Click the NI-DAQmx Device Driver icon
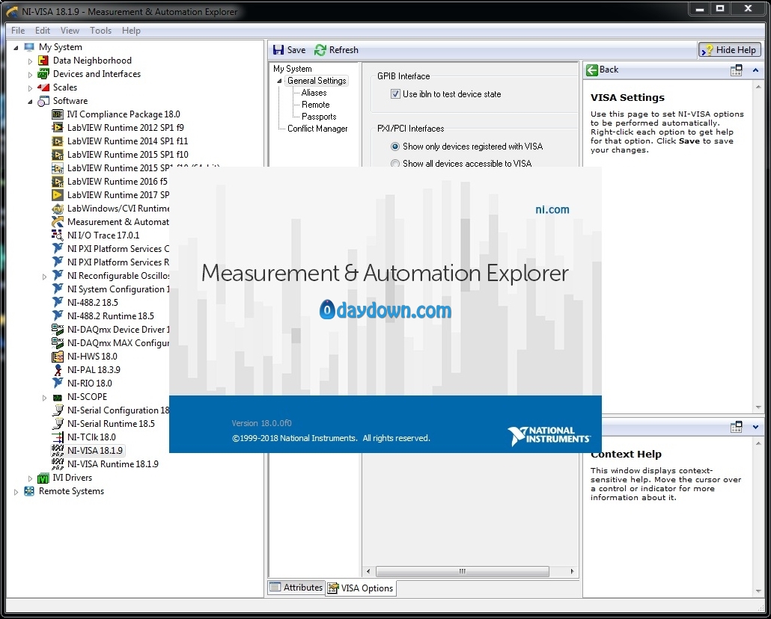Screen dimensions: 771x619 pyautogui.click(x=58, y=329)
